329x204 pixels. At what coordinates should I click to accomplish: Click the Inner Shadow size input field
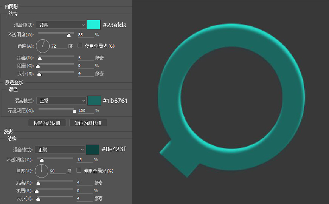coord(85,74)
